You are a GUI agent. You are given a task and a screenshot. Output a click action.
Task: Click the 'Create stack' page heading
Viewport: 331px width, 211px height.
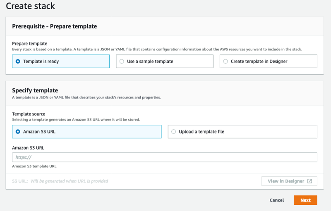(x=30, y=6)
